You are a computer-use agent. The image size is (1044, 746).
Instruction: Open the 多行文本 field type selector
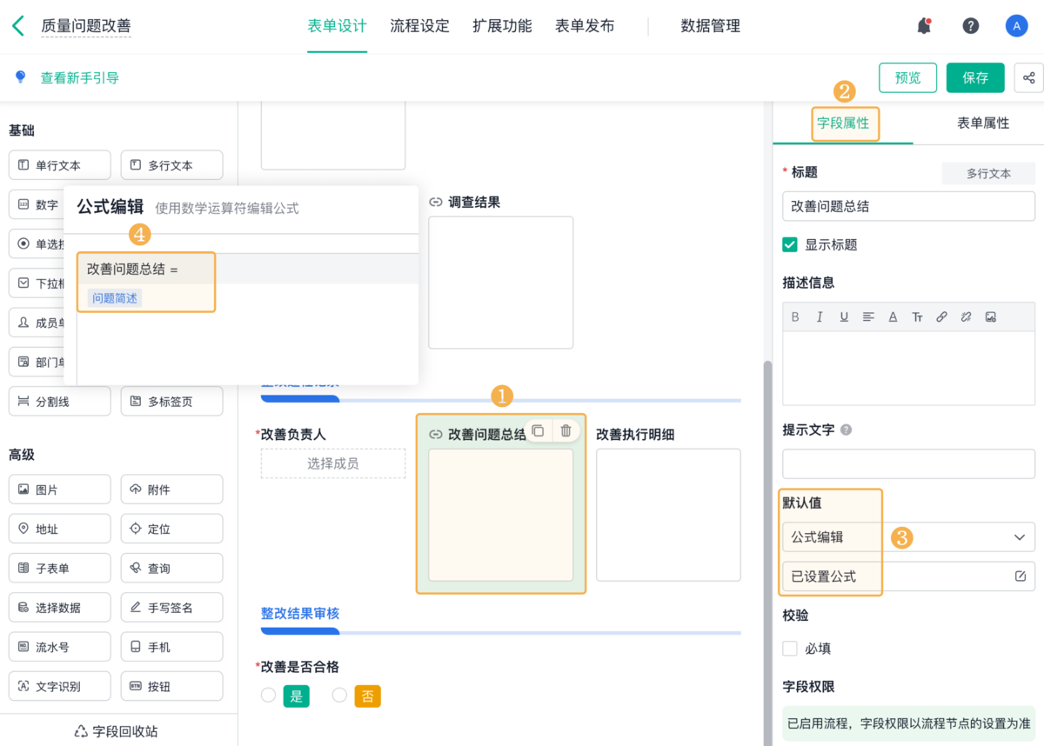coord(988,173)
